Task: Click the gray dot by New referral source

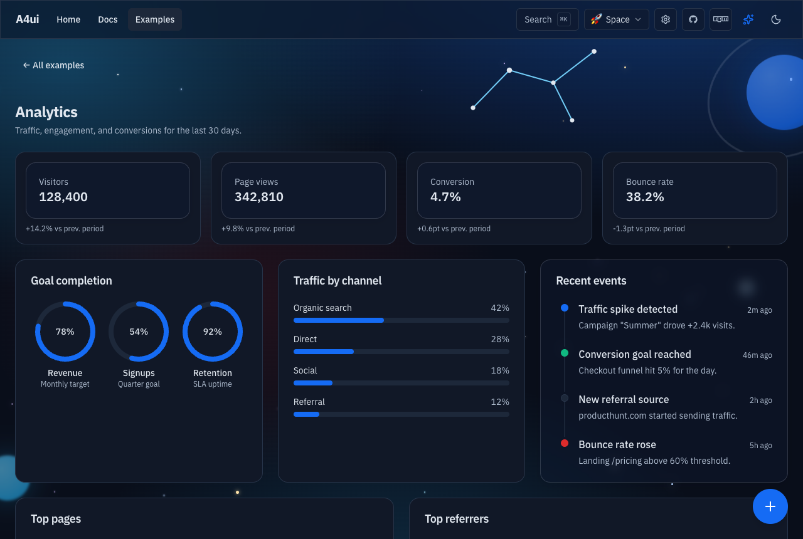Action: (x=565, y=398)
